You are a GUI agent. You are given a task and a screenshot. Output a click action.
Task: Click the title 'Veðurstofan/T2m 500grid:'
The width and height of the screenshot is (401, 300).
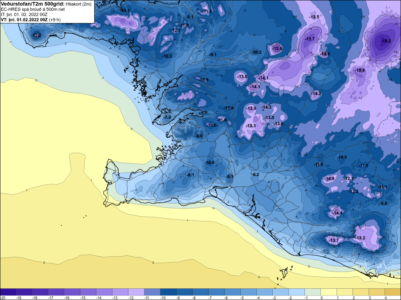click(33, 4)
